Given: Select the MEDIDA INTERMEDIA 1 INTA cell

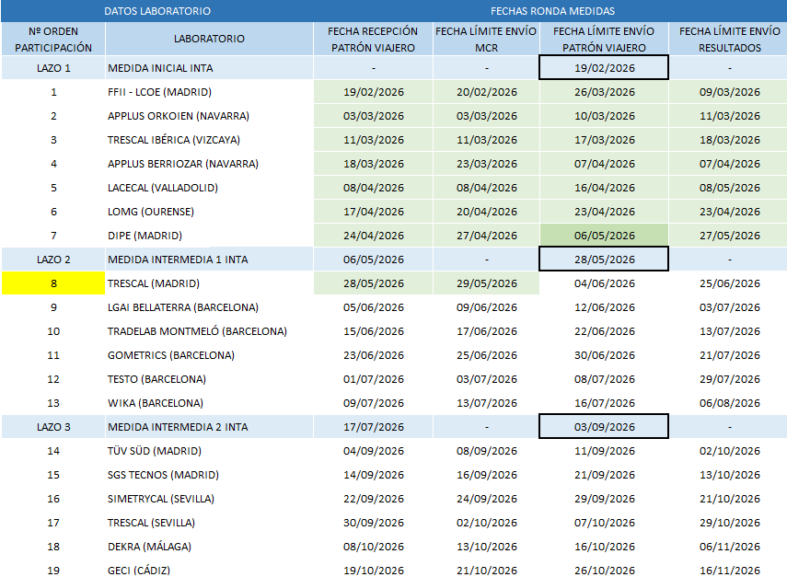Looking at the screenshot, I should [x=209, y=260].
